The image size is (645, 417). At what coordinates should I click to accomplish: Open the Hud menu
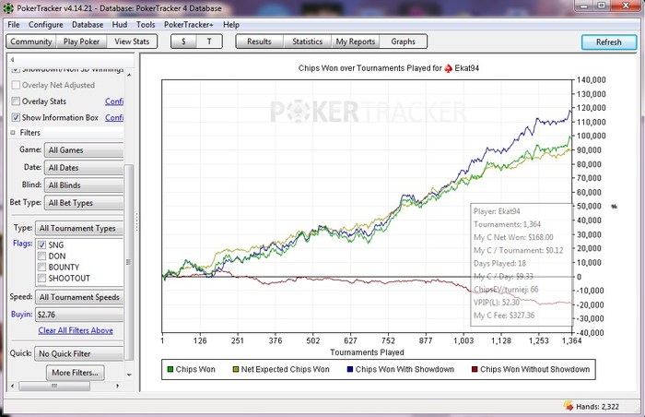(x=120, y=24)
